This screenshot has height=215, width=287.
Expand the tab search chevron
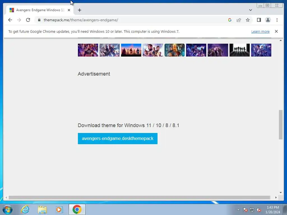point(250,10)
